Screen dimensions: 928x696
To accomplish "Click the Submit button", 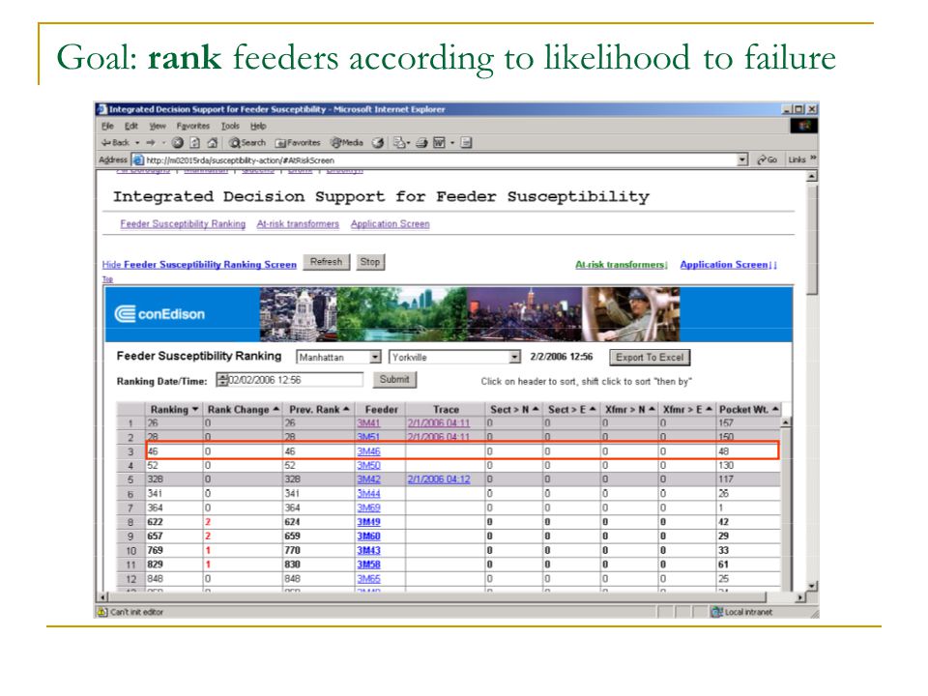I will coord(394,379).
